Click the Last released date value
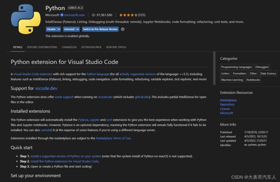 [x=255, y=136]
